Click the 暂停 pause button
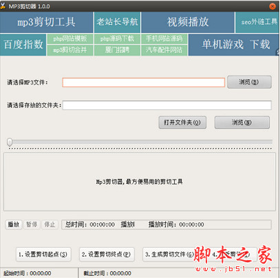The width and height of the screenshot is (280, 278). (32, 224)
